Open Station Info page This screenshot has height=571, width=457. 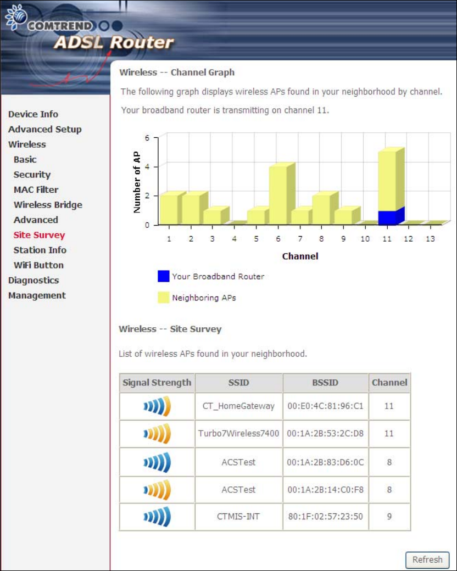(40, 250)
